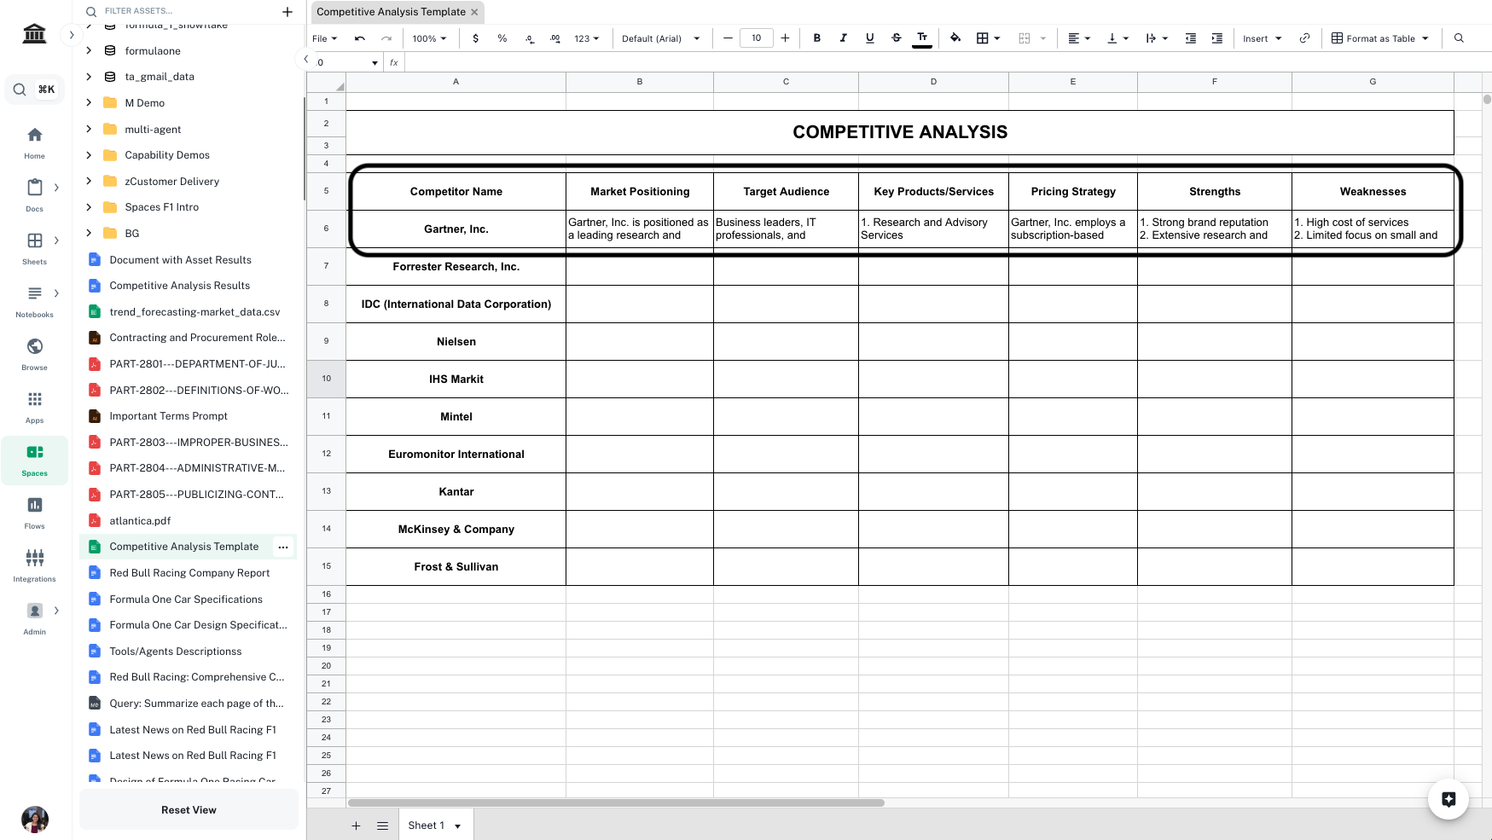
Task: Select Sheet 1 tab
Action: click(435, 826)
